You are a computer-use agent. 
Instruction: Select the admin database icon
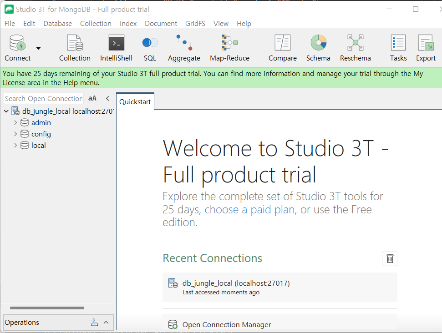pos(25,122)
